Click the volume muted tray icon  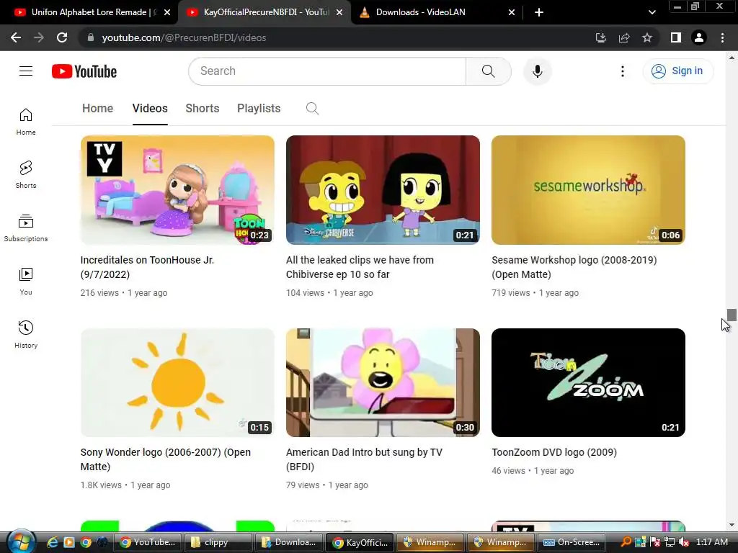685,542
